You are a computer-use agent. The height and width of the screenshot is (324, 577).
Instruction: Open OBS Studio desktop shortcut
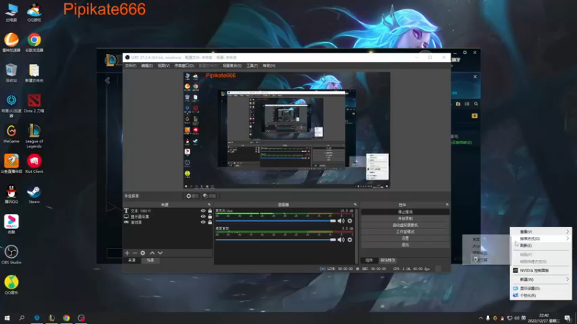(x=11, y=255)
